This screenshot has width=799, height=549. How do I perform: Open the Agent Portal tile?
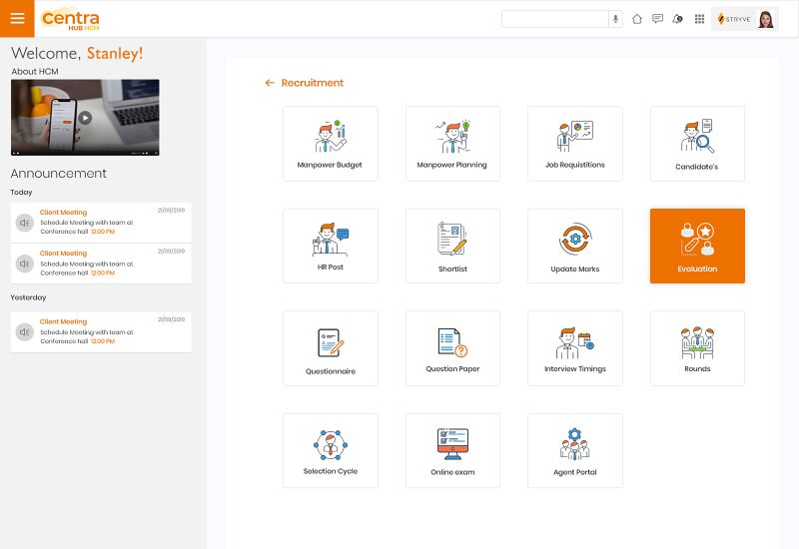point(574,450)
